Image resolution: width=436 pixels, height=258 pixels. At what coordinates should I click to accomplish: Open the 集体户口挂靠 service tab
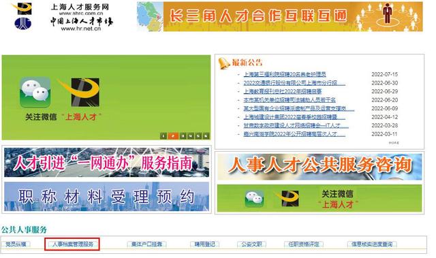[147, 244]
